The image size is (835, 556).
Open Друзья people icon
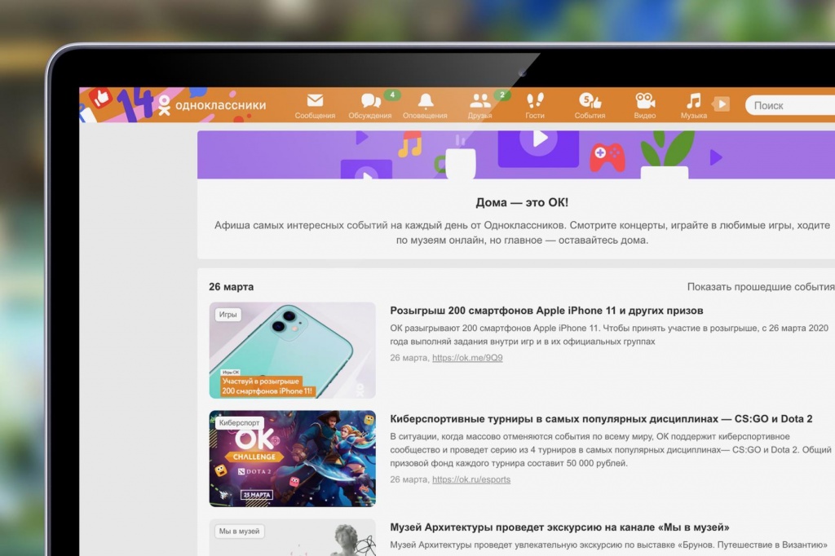point(479,100)
